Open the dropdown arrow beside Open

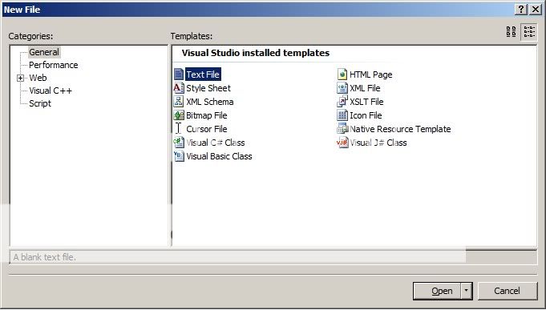[467, 291]
